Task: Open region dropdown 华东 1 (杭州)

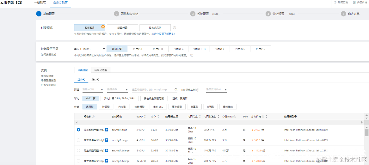Action: 89,49
